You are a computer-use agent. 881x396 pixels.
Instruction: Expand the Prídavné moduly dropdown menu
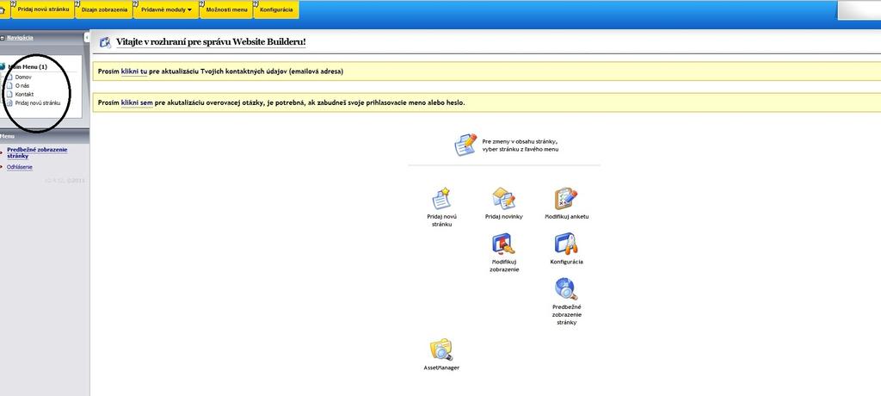tap(166, 9)
